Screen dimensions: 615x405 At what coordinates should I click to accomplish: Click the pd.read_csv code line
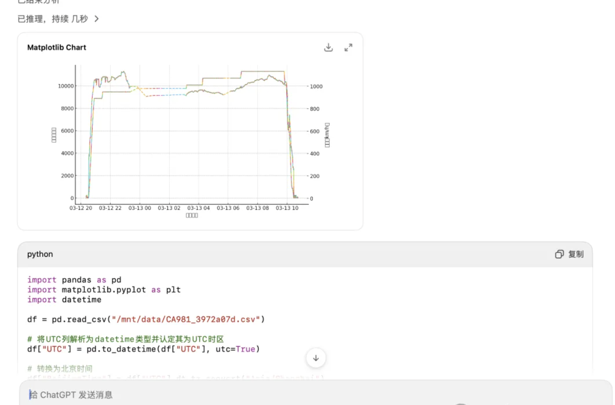[146, 320]
